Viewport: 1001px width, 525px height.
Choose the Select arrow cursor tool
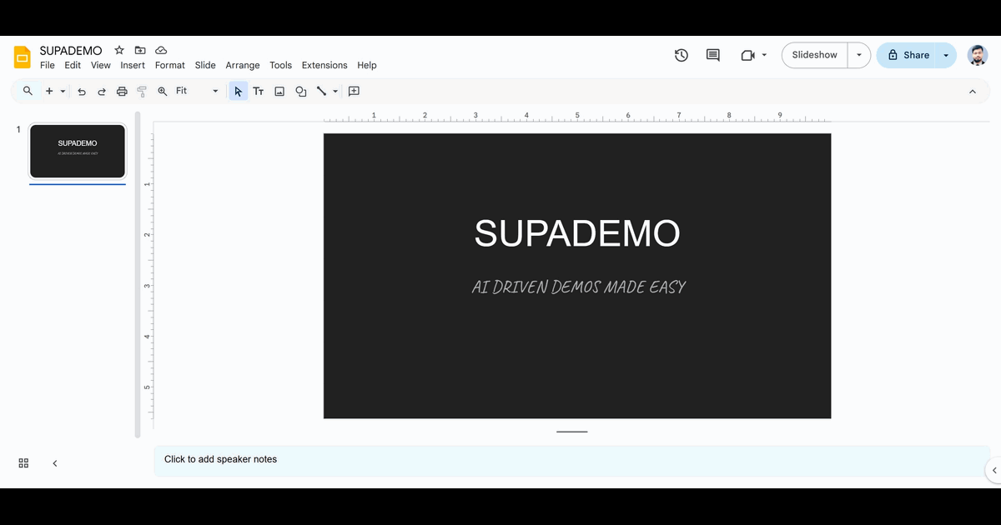click(239, 91)
